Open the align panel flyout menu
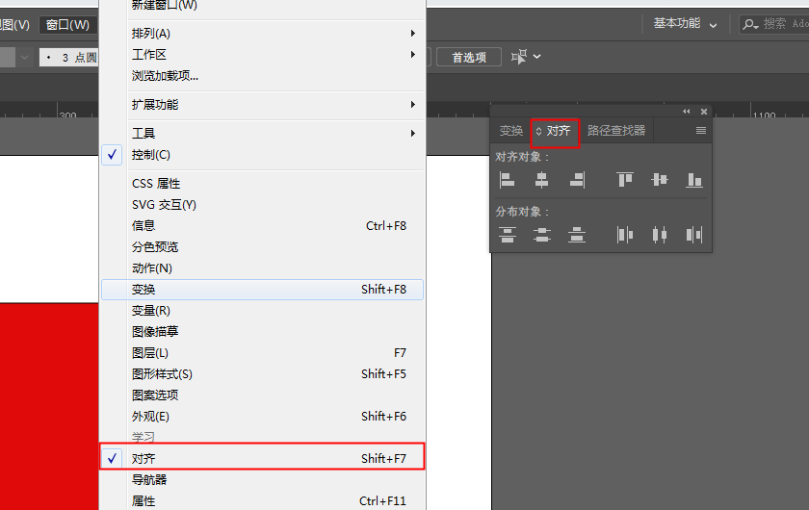The image size is (809, 510). pyautogui.click(x=701, y=131)
